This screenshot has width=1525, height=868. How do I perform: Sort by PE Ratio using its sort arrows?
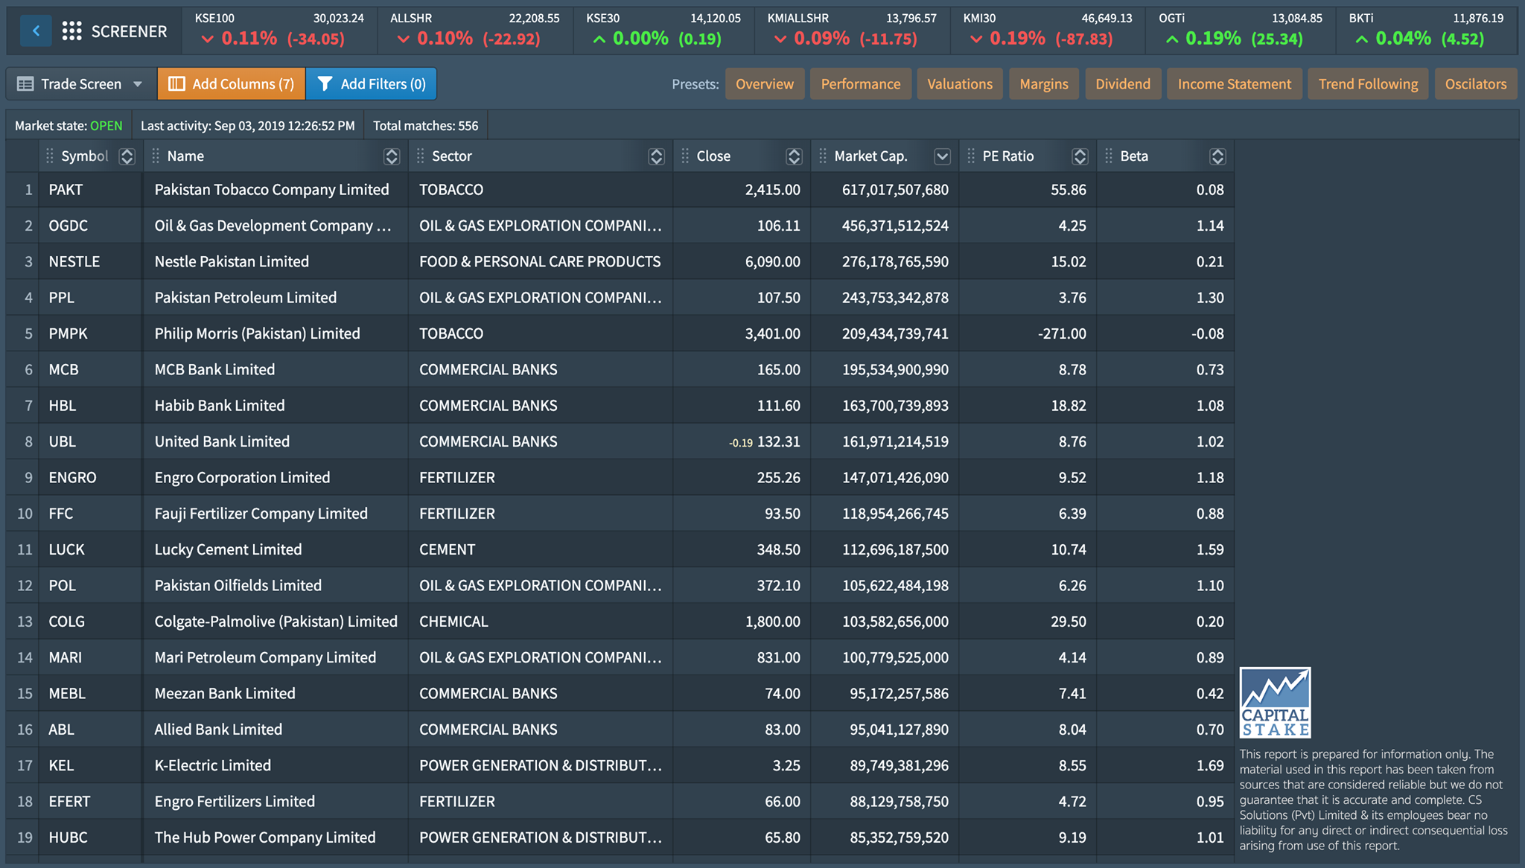pos(1080,156)
